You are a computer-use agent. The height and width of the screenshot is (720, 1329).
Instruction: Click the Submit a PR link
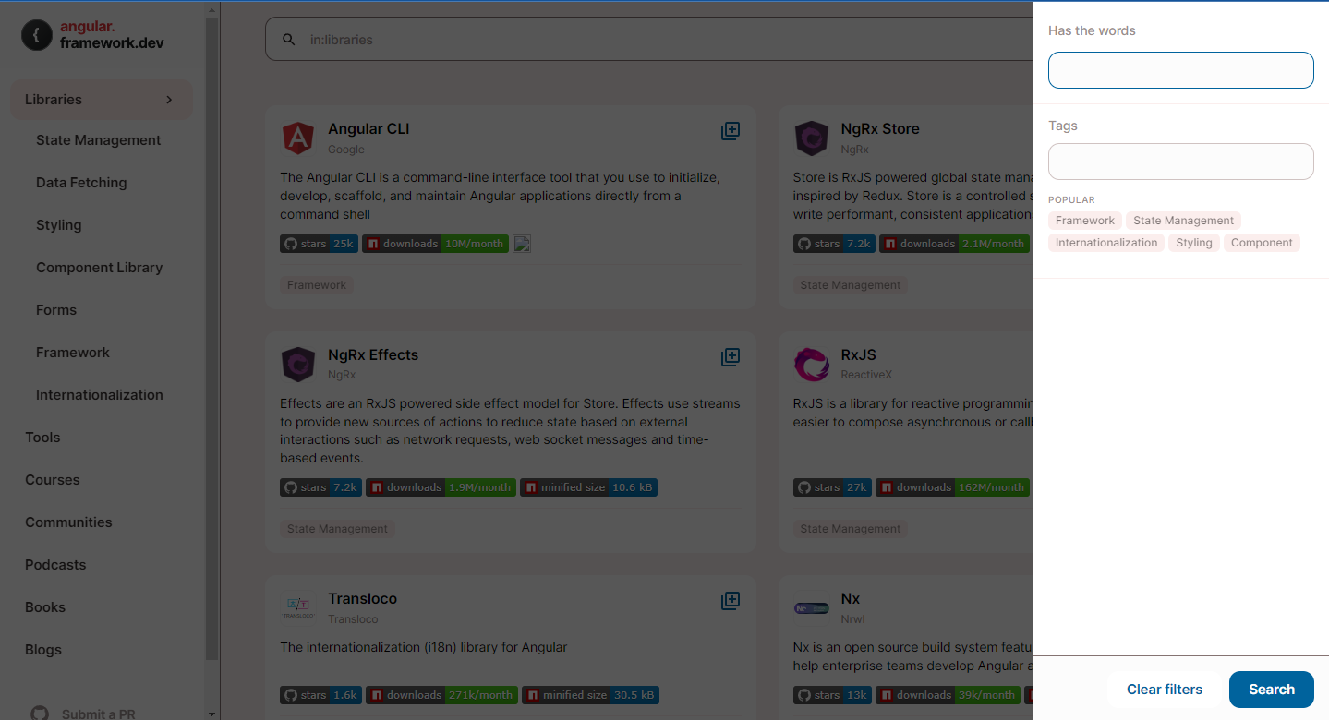tap(98, 714)
